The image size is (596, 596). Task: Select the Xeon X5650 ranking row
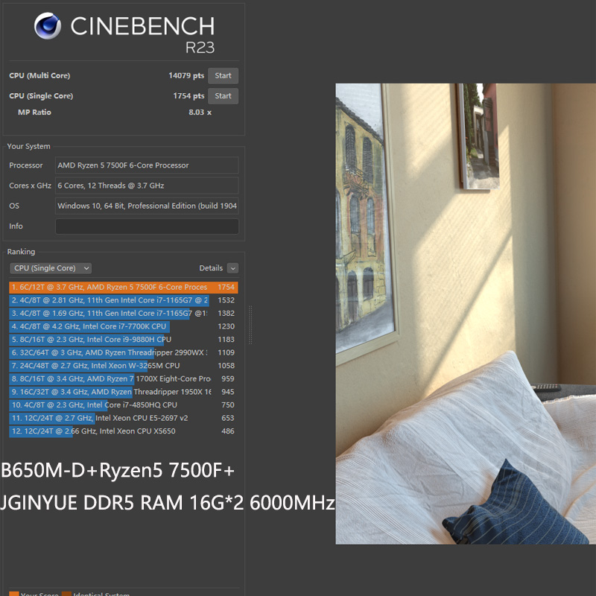click(x=124, y=431)
